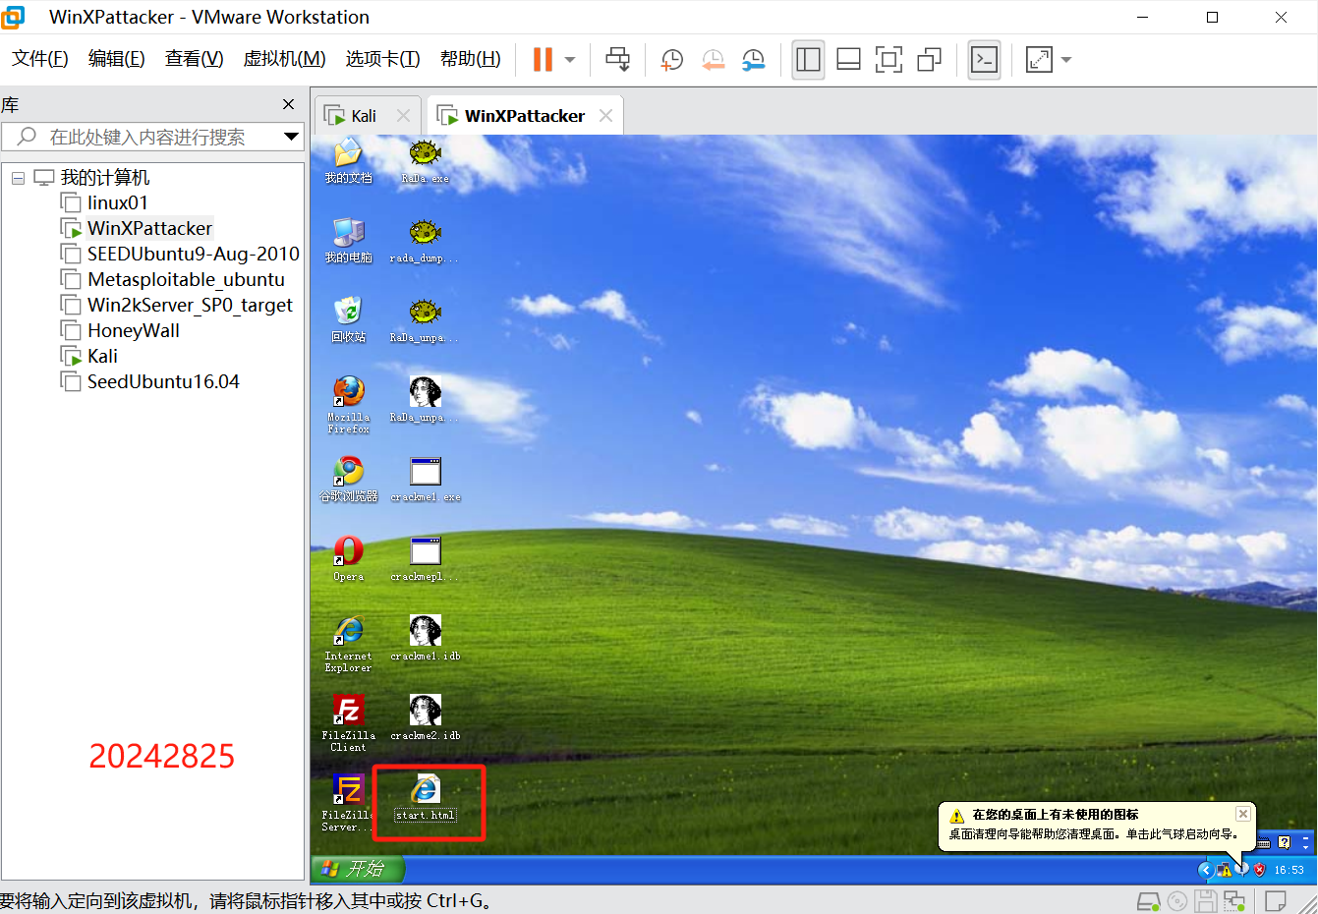The image size is (1318, 914).
Task: Select the crackme1.exe desktop icon
Action: (x=426, y=480)
